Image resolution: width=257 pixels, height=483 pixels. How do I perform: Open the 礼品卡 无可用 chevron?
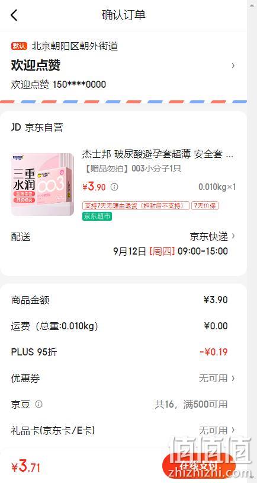coord(233,430)
